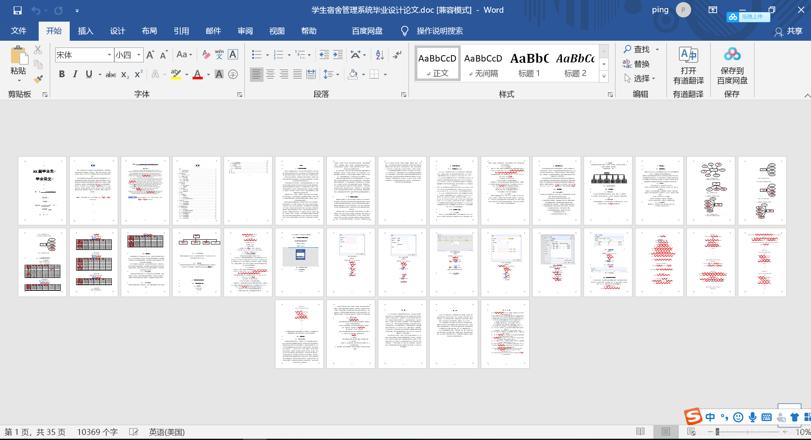
Task: Apply strikethrough formatting
Action: click(x=111, y=75)
